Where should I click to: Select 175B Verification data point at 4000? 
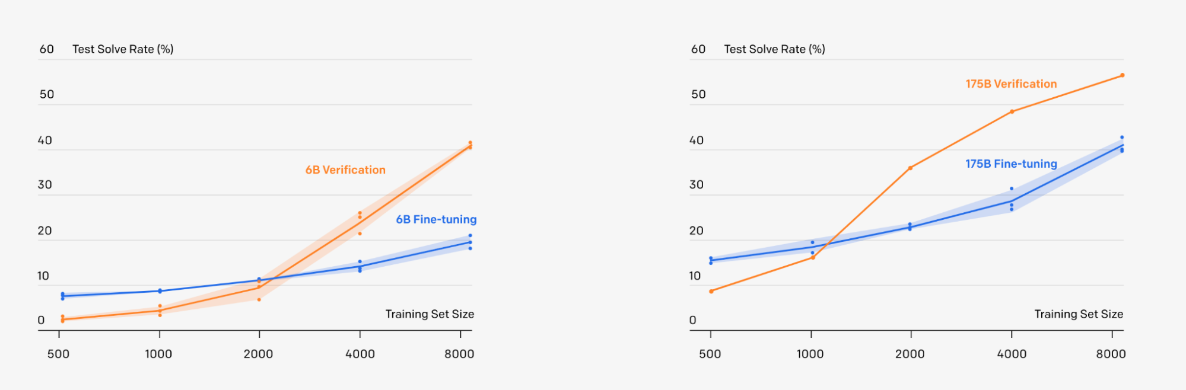click(x=1012, y=111)
